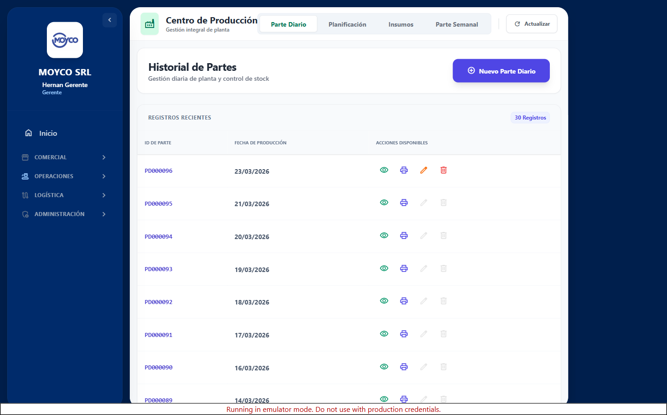The height and width of the screenshot is (415, 667).
Task: Click the FECHA DE PRODUCCIÓN column header
Action: pyautogui.click(x=260, y=143)
